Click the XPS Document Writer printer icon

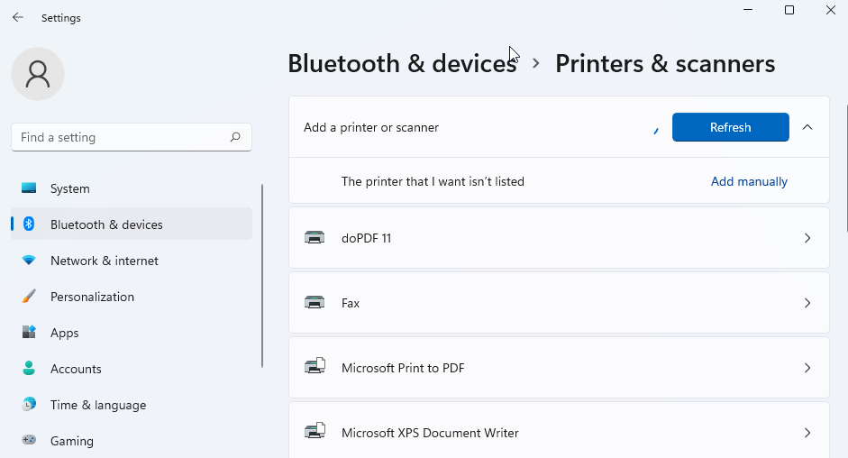[x=315, y=432]
